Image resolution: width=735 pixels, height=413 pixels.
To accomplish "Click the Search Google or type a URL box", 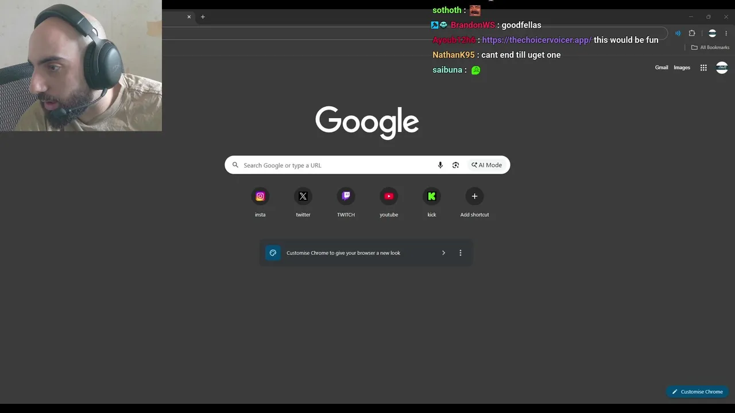I will [x=367, y=165].
